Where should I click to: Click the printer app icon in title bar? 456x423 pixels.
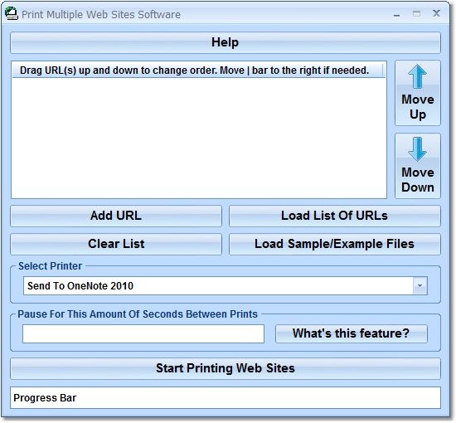12,14
